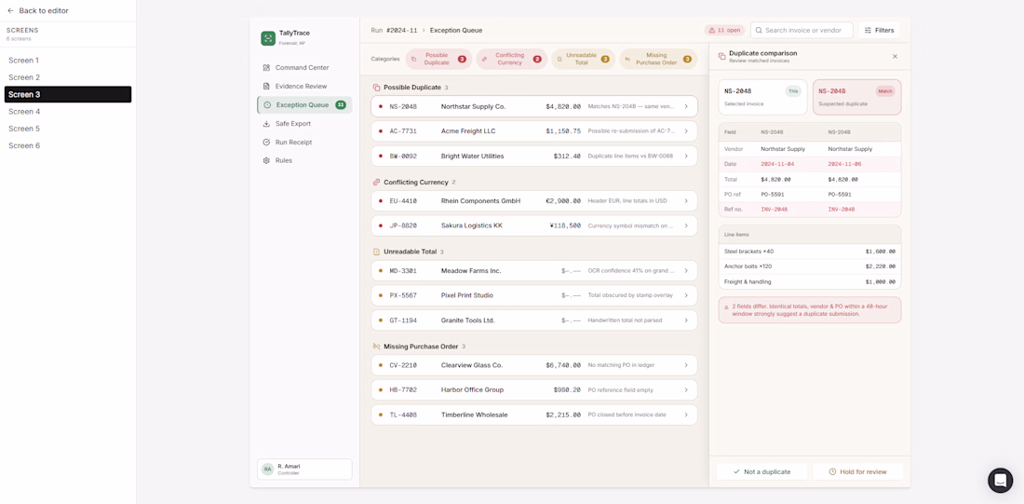Image resolution: width=1024 pixels, height=504 pixels.
Task: Open R. Amari user profile card
Action: pyautogui.click(x=304, y=469)
